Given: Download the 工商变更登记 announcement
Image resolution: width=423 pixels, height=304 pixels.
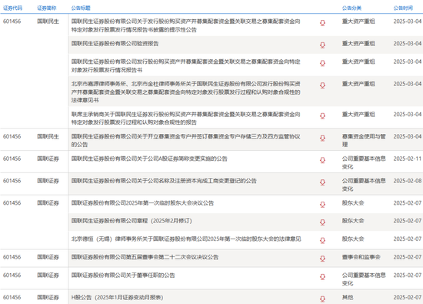Looking at the screenshot, I should 322,182.
